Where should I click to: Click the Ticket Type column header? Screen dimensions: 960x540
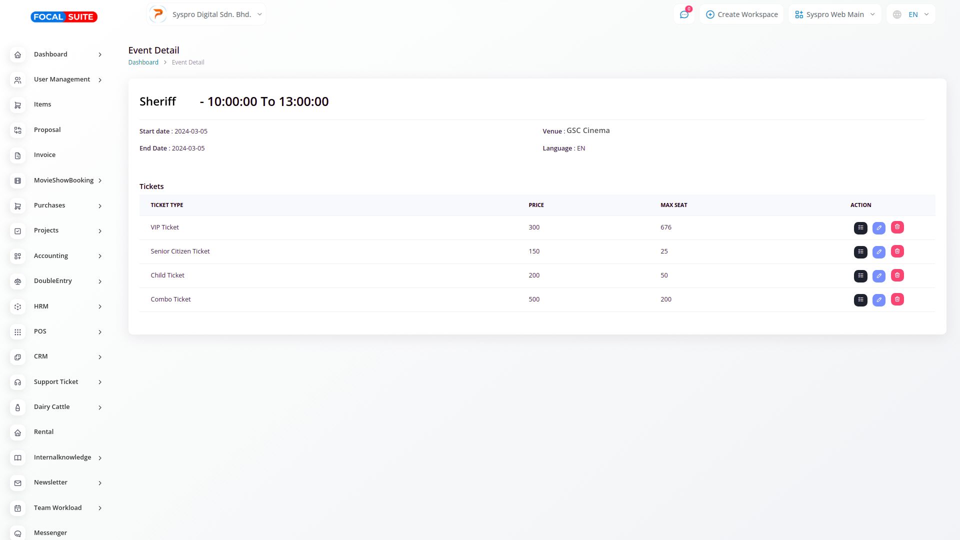tap(166, 205)
